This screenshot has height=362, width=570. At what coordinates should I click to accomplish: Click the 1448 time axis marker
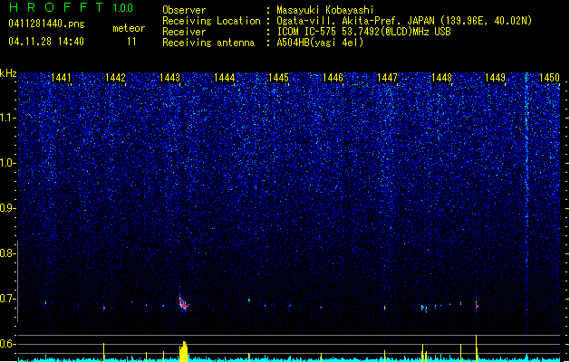point(441,78)
